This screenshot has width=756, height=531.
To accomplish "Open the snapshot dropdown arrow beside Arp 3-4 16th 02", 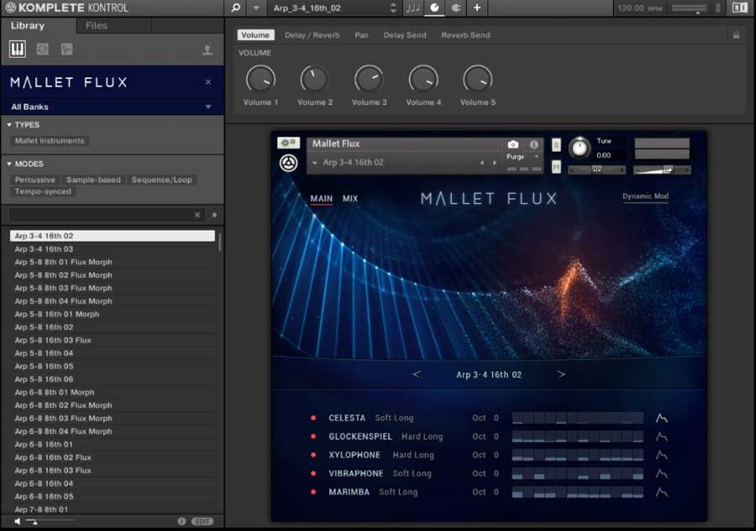I will 315,163.
